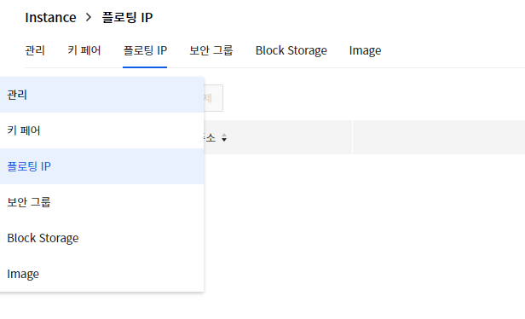
Task: Pick highlighted 플로팅 IP in dropdown list
Action: point(101,166)
